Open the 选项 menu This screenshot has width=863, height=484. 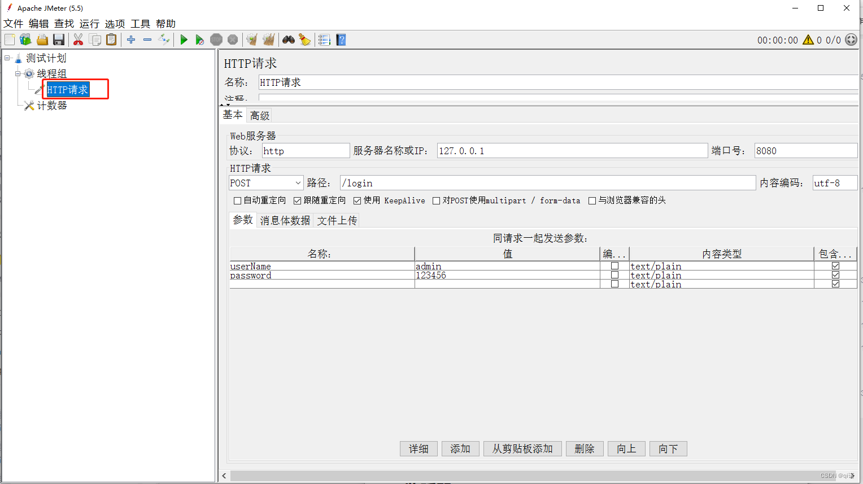click(115, 24)
